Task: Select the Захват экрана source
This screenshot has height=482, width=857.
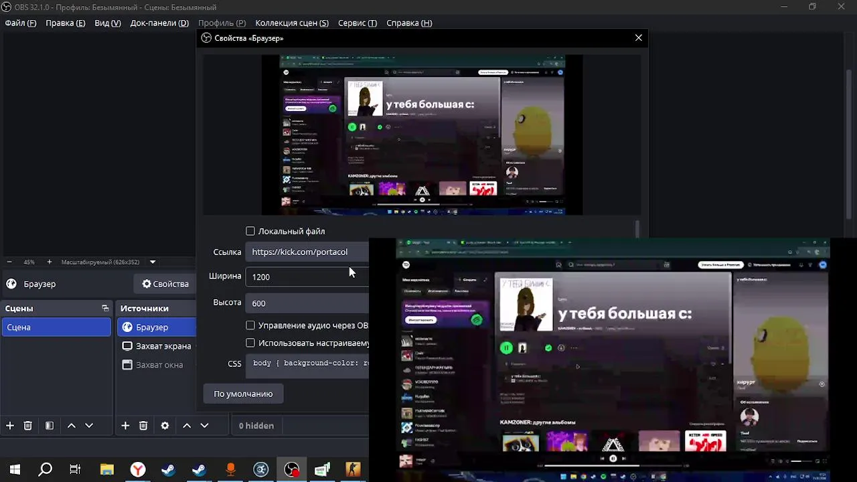Action: pos(157,346)
